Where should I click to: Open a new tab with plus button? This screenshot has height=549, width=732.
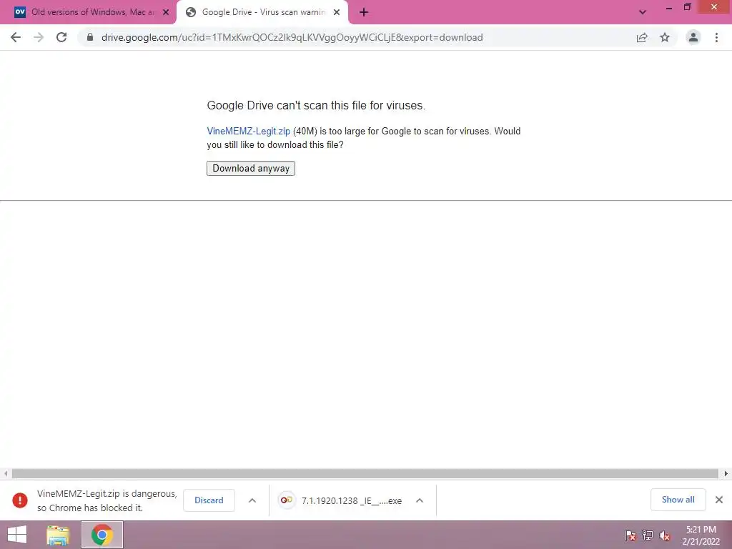coord(364,13)
